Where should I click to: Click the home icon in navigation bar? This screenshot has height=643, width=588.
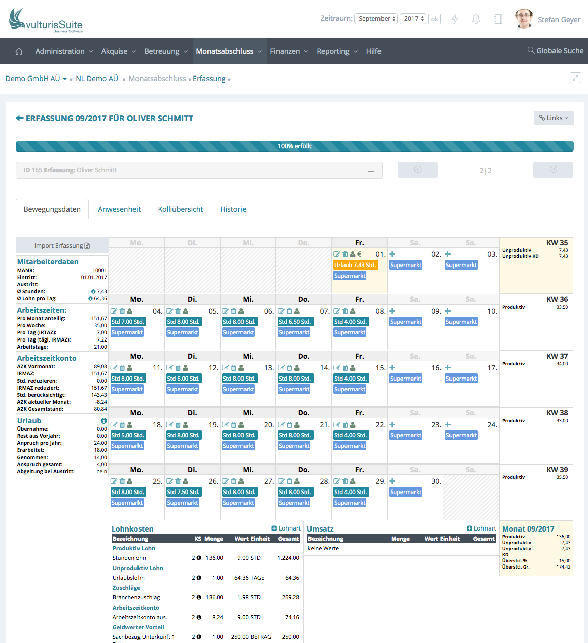pos(19,51)
